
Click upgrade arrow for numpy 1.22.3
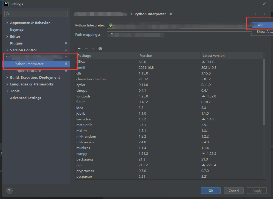203,154
